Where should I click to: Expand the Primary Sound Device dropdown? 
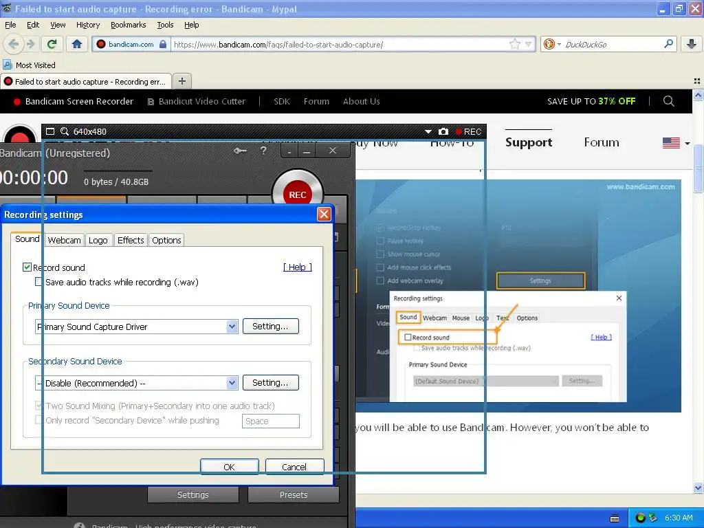[x=232, y=327]
